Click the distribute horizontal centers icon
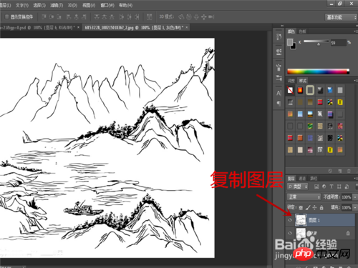 (129, 17)
